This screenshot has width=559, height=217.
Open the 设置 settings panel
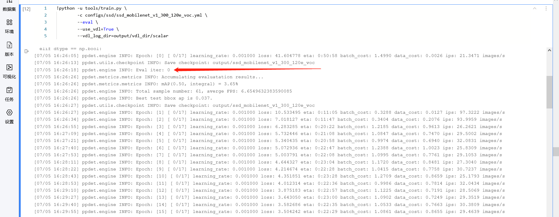(9, 117)
